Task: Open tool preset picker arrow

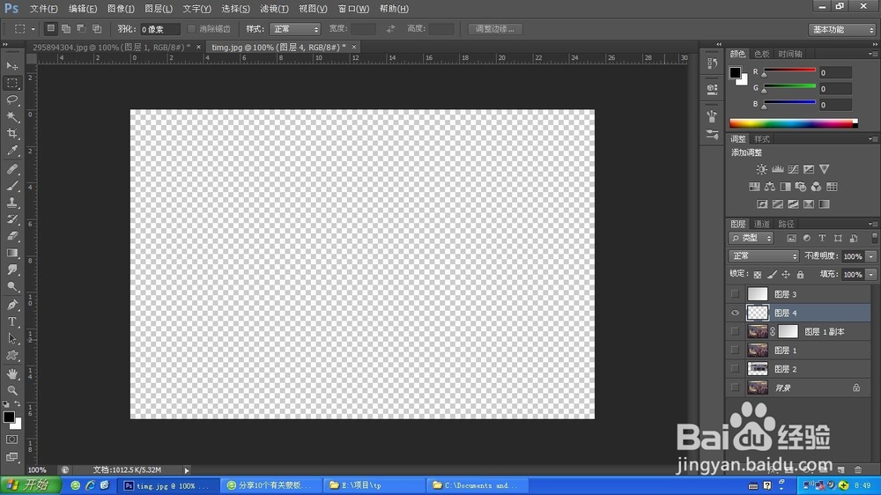Action: tap(33, 29)
